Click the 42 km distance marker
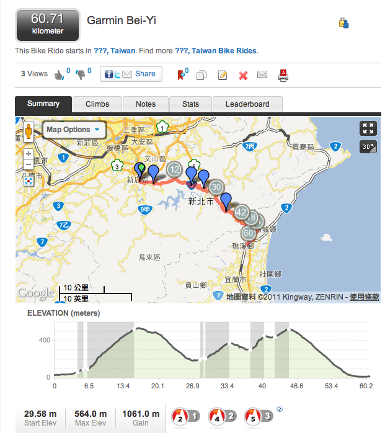 (x=241, y=212)
